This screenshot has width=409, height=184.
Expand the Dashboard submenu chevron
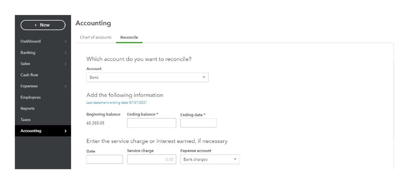click(x=66, y=41)
